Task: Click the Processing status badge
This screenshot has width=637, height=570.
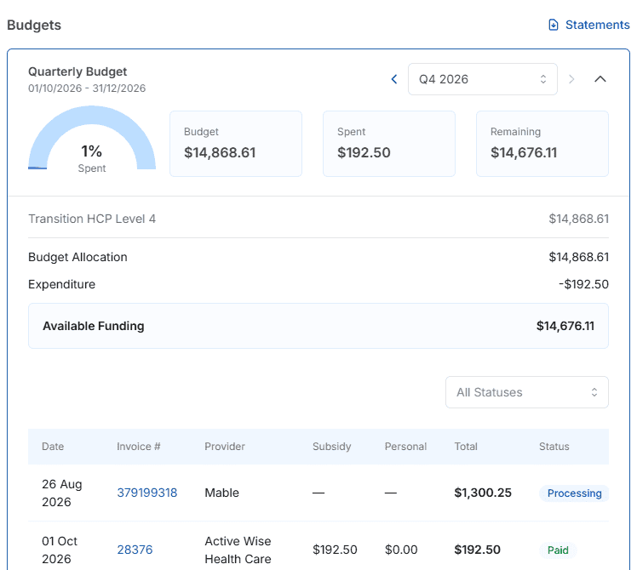Action: [574, 493]
